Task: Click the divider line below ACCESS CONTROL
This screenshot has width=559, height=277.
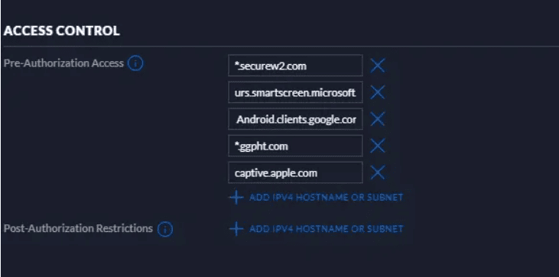Action: pos(280,47)
